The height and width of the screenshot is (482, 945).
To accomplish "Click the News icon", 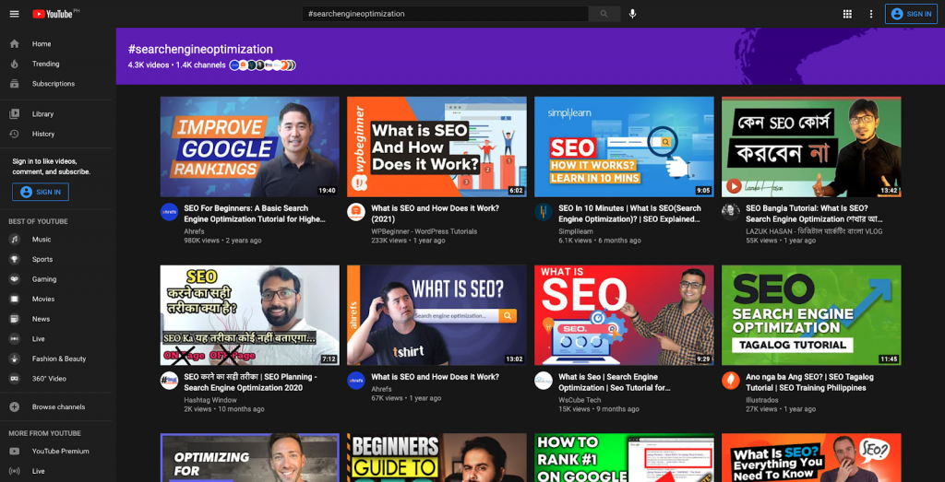I will [15, 319].
